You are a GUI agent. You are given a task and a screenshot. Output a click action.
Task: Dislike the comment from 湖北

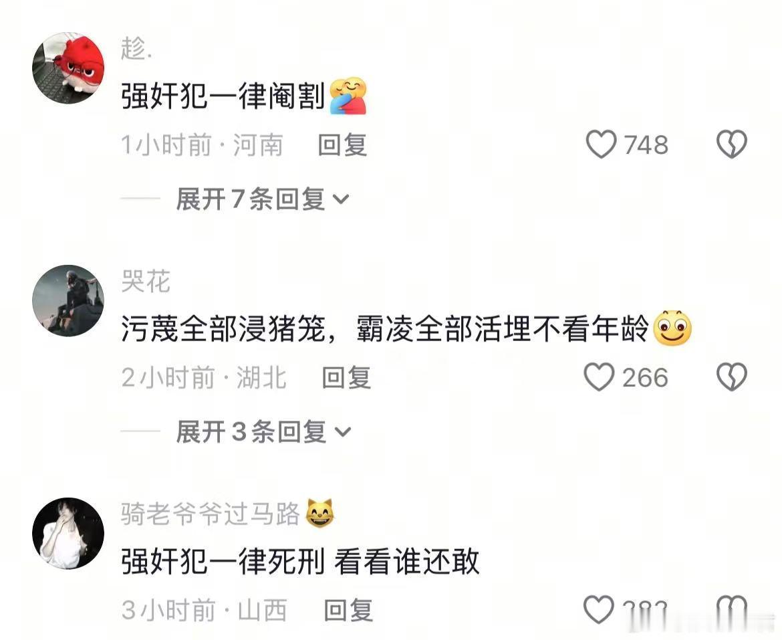[732, 377]
